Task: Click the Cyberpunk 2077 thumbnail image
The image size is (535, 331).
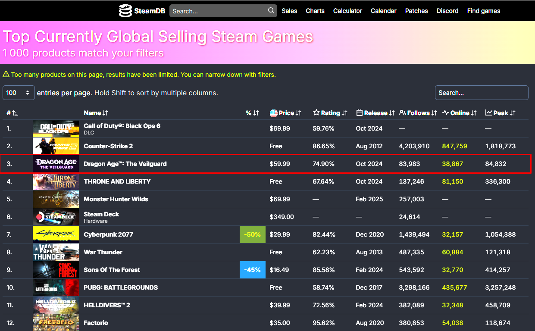Action: (x=56, y=234)
